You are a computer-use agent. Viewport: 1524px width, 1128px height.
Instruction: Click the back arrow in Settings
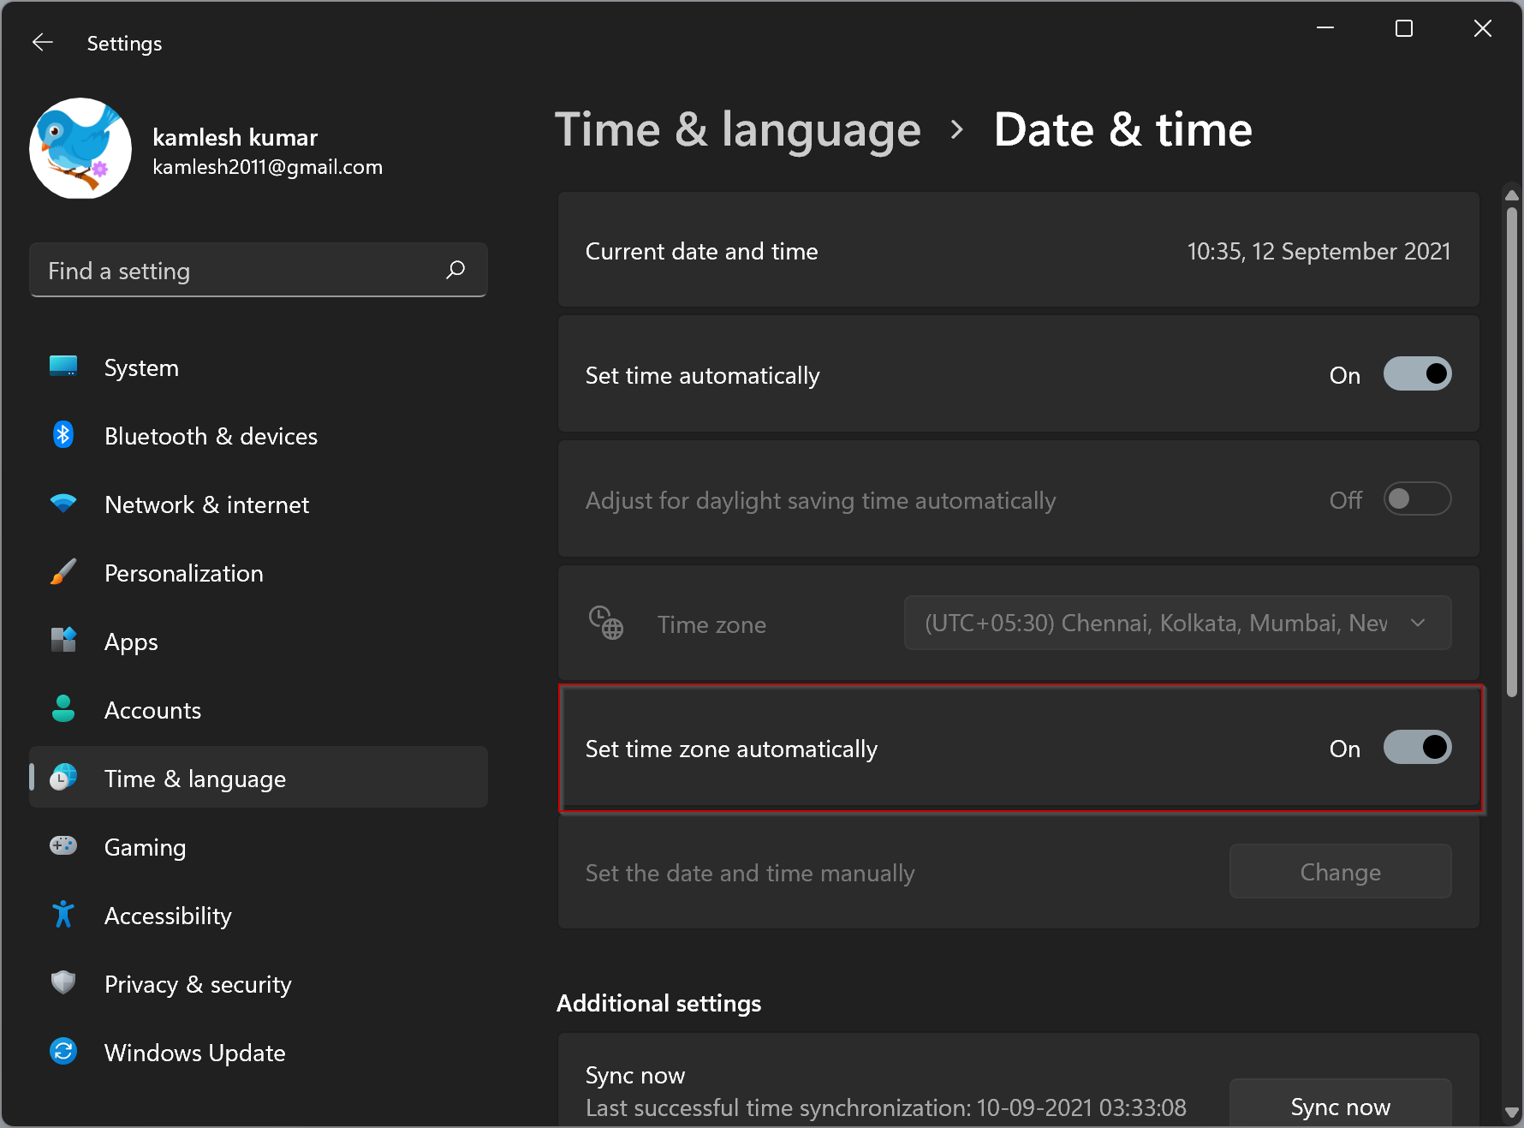[42, 42]
